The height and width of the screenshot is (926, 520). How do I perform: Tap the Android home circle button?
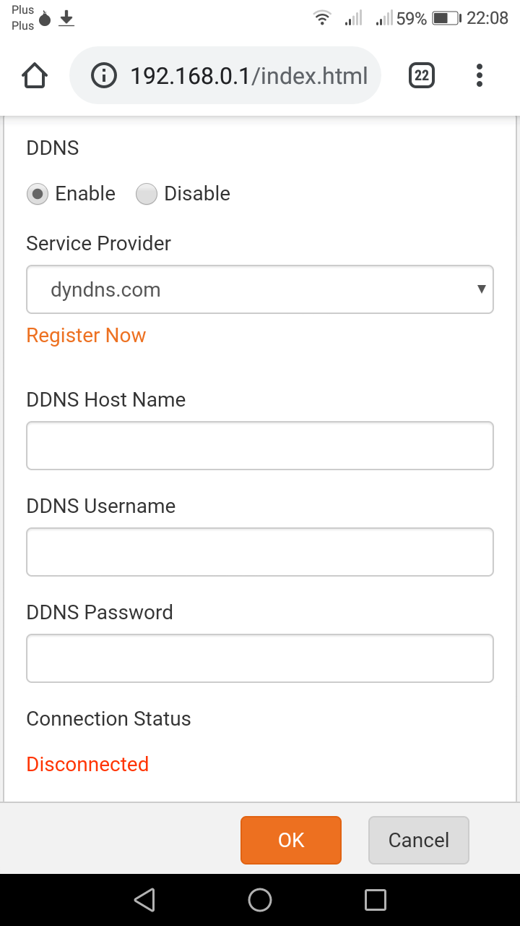[x=260, y=899]
